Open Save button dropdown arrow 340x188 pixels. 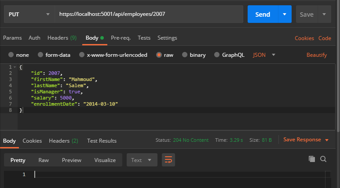(x=324, y=15)
